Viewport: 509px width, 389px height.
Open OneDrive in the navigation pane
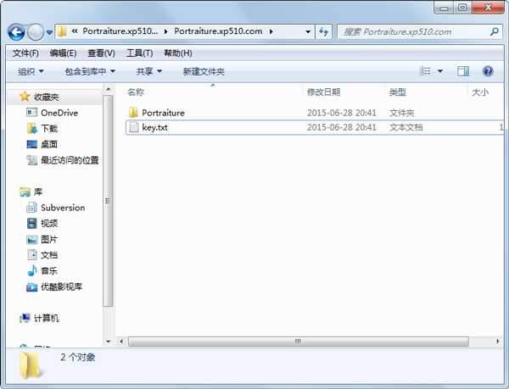[x=59, y=113]
